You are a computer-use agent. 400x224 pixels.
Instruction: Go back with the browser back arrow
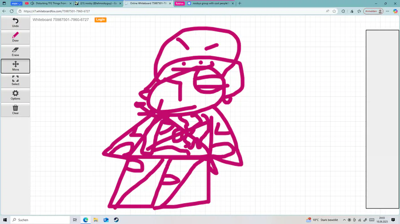4,11
